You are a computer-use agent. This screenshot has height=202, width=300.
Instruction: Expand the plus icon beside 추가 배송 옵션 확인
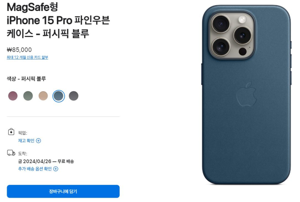[x=56, y=169]
